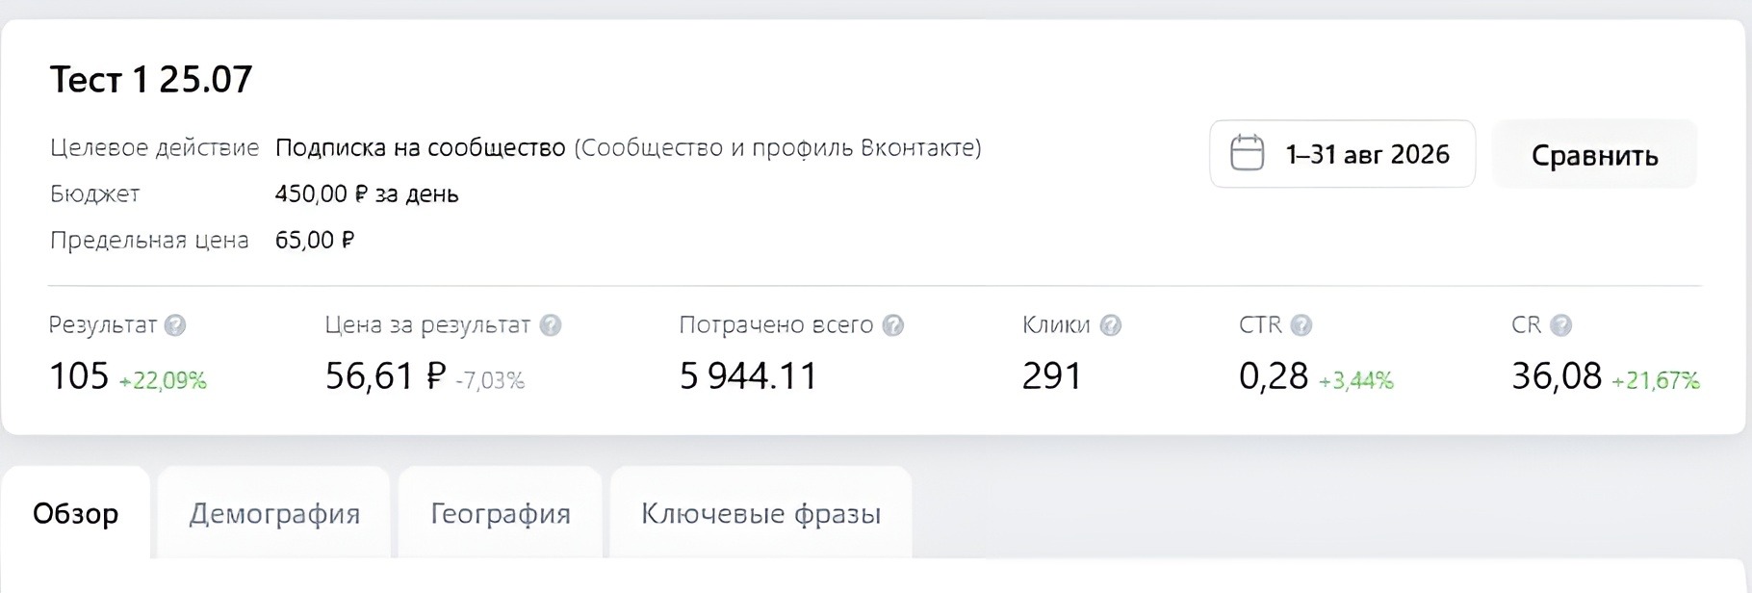Click the campaign title Тест 1 25.07
The image size is (1752, 593).
(x=151, y=79)
